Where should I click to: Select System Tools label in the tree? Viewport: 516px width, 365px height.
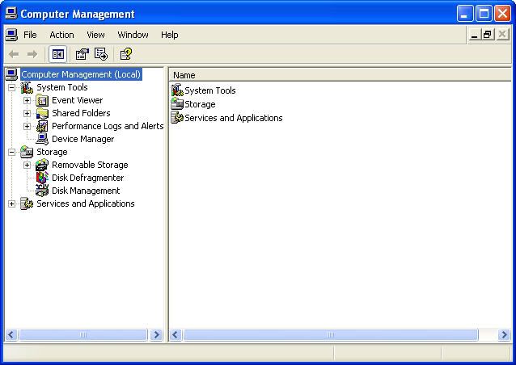(62, 87)
